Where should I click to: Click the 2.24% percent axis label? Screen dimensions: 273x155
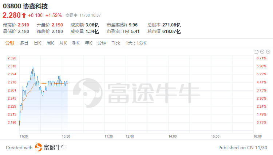261,106
